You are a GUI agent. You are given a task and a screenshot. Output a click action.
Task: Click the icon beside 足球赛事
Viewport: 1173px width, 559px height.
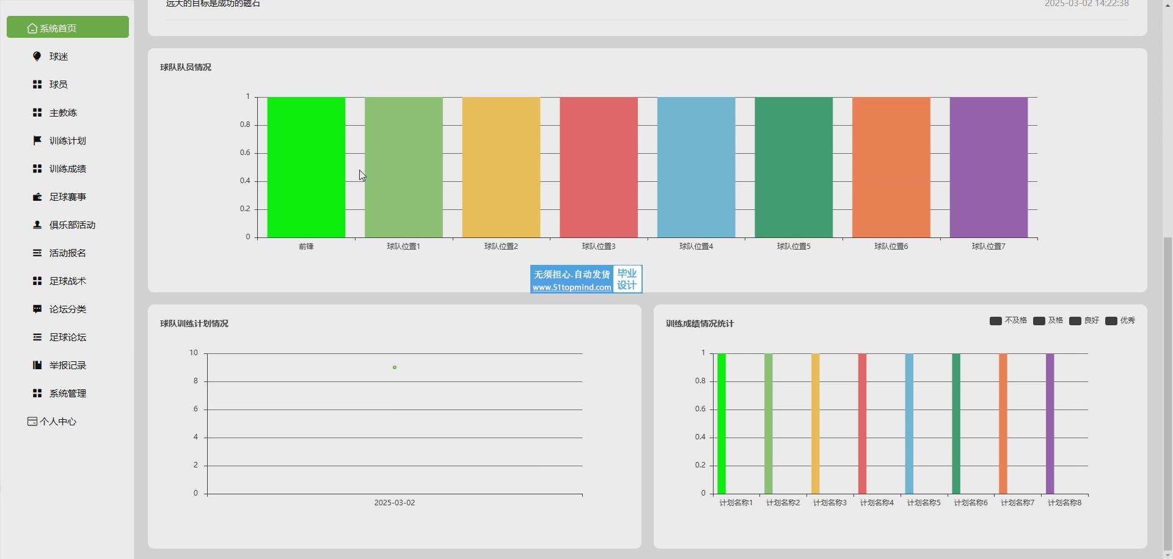pos(37,197)
